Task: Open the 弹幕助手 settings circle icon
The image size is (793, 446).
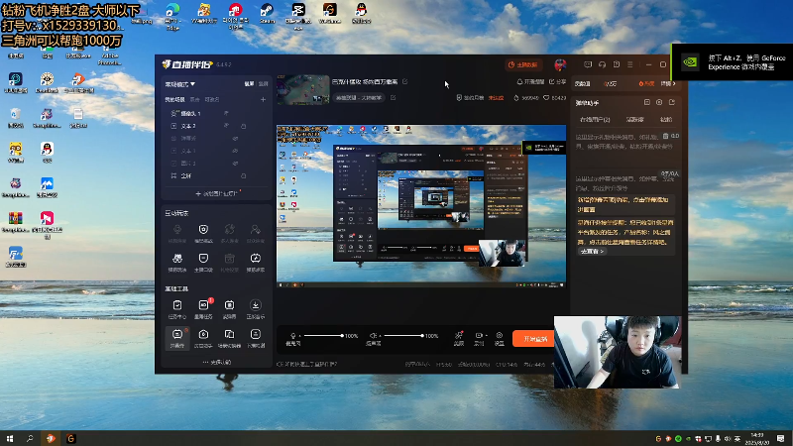Action: [x=659, y=102]
